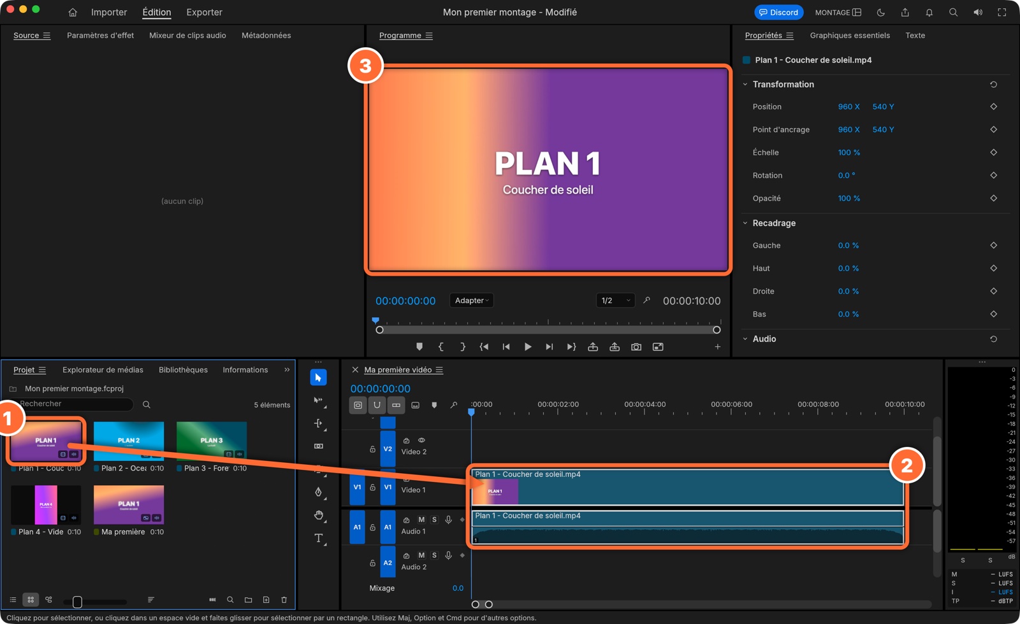Export frame with camera icon
The image size is (1020, 624).
coord(636,347)
